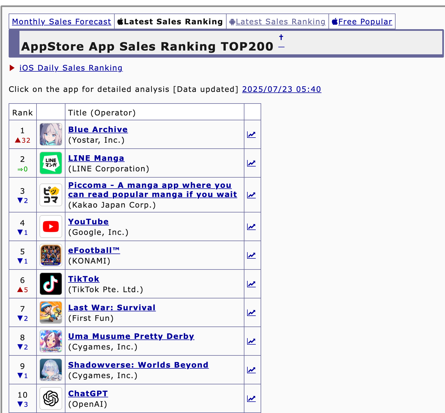Open the Blue Archive title link
The image size is (445, 413).
coord(98,129)
